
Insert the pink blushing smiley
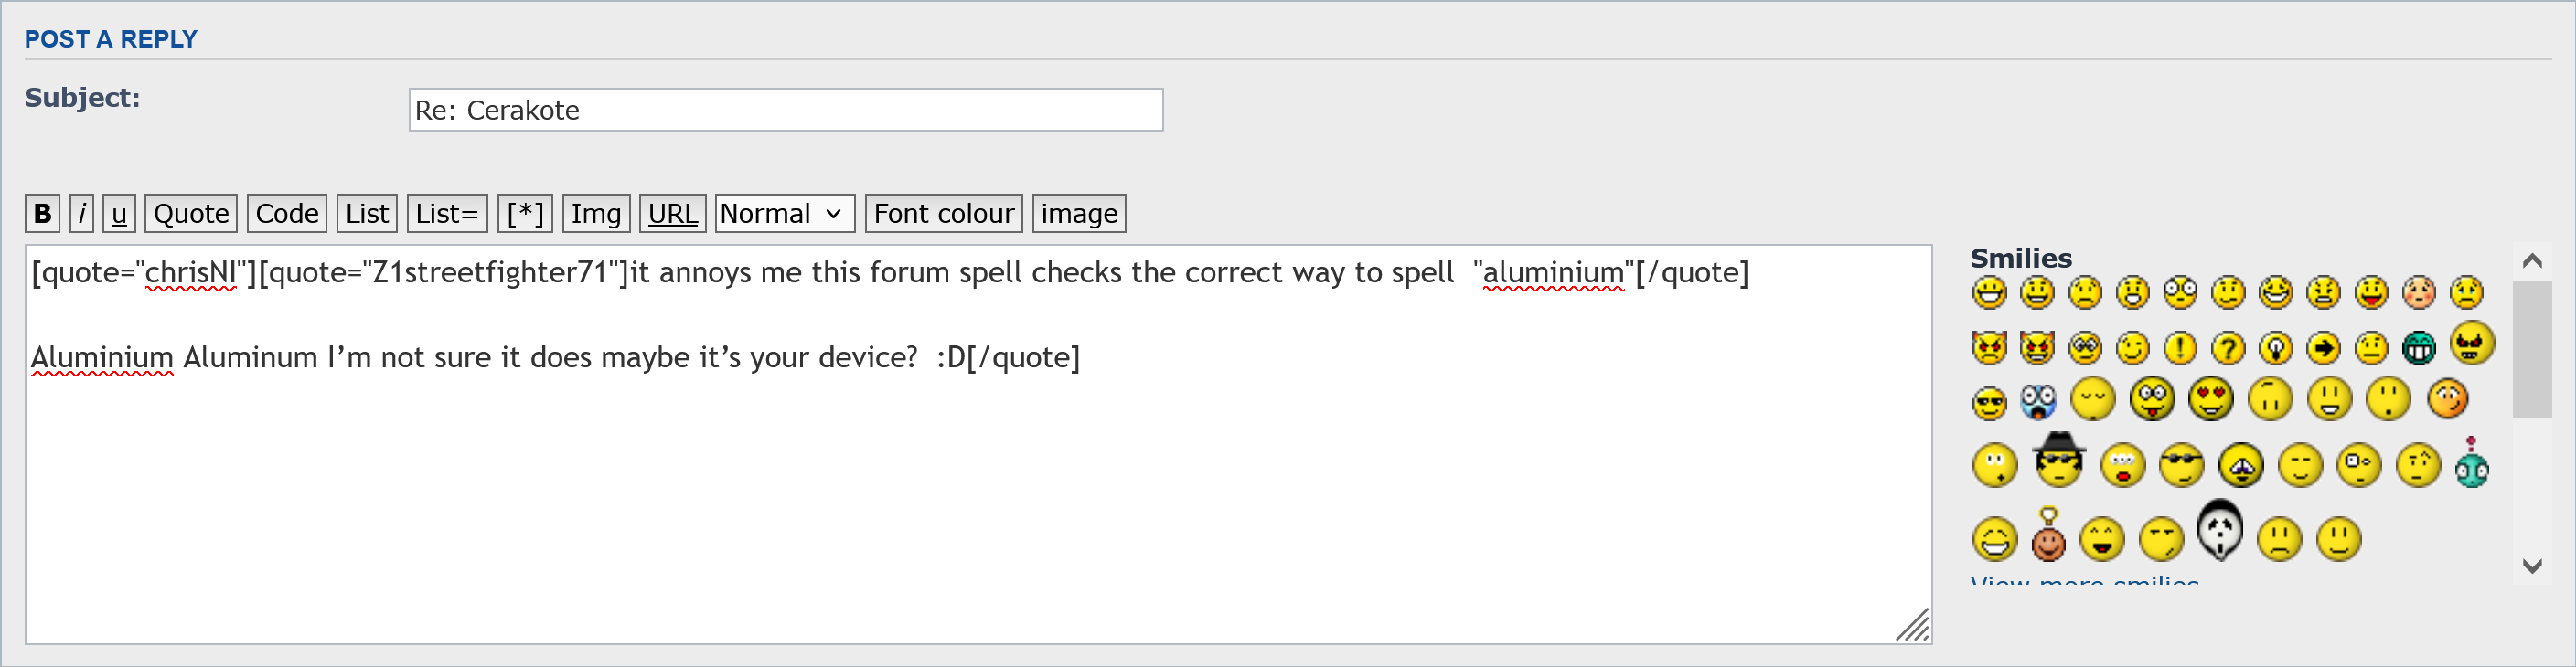2419,292
